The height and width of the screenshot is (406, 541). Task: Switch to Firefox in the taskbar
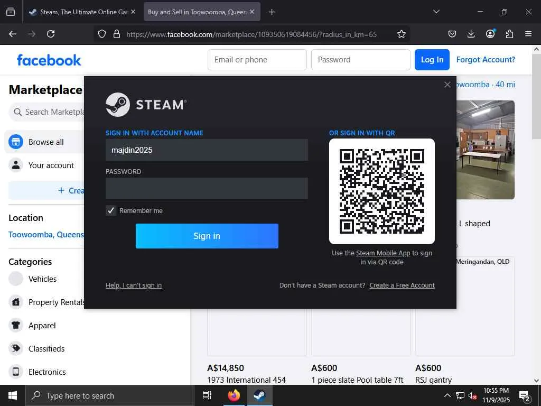[x=234, y=395]
